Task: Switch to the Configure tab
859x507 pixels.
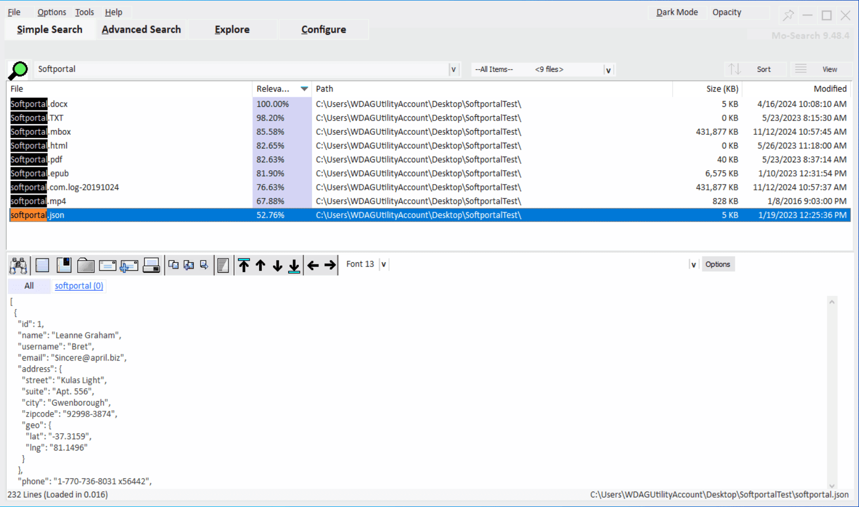Action: [x=324, y=30]
